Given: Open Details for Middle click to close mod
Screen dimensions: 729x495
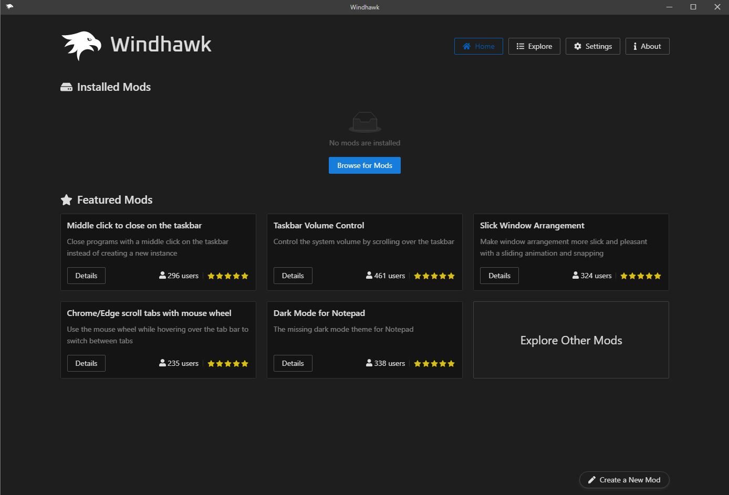Looking at the screenshot, I should tap(86, 276).
